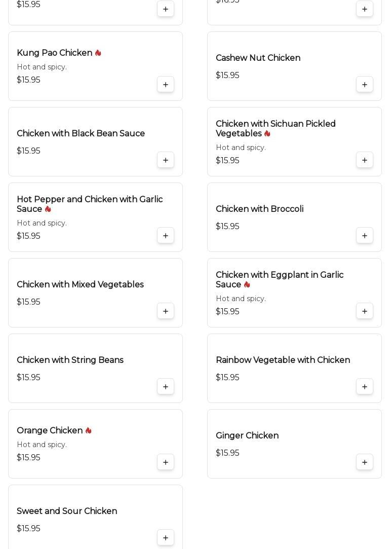Add Chicken with Mixed Vegetables
This screenshot has height=549, width=390.
click(x=166, y=311)
